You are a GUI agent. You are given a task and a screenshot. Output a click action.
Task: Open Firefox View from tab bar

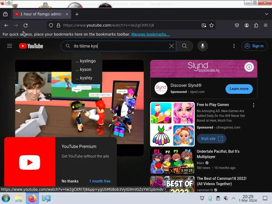[x=5, y=14]
